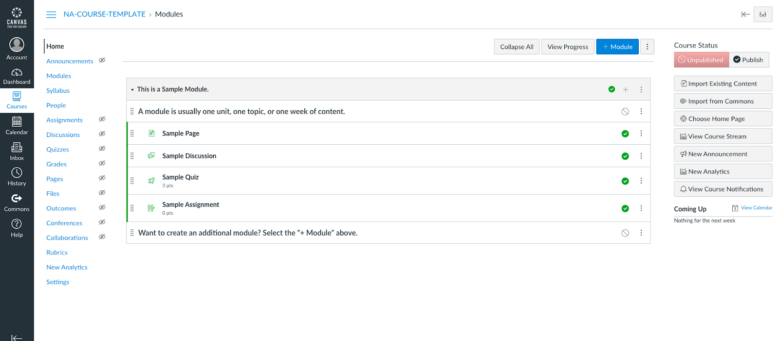The width and height of the screenshot is (779, 341).
Task: Open options for 'Want to create' text header
Action: pyautogui.click(x=641, y=233)
